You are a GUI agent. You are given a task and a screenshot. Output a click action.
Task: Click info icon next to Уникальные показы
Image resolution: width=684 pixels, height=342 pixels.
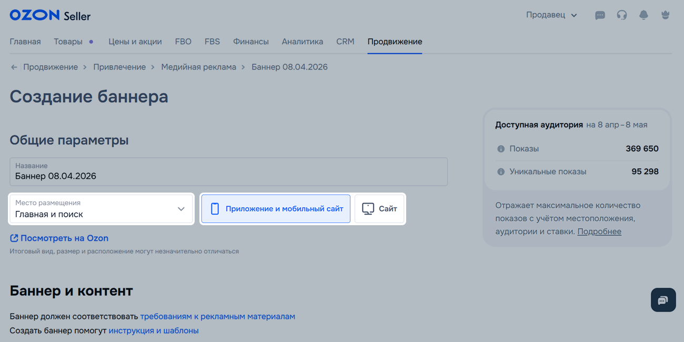click(x=501, y=172)
